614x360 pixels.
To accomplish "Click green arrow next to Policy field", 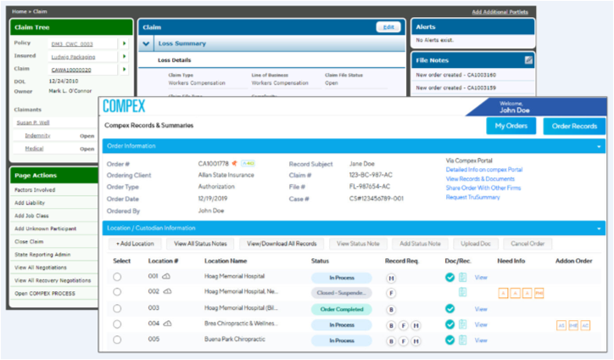I will 124,43.
